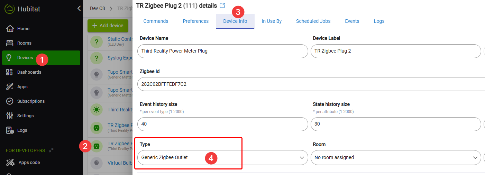Click the State history size field

click(x=396, y=124)
